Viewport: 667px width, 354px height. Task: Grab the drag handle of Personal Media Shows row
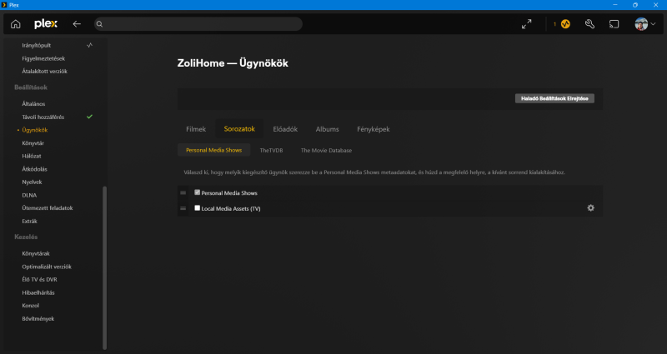tap(183, 192)
